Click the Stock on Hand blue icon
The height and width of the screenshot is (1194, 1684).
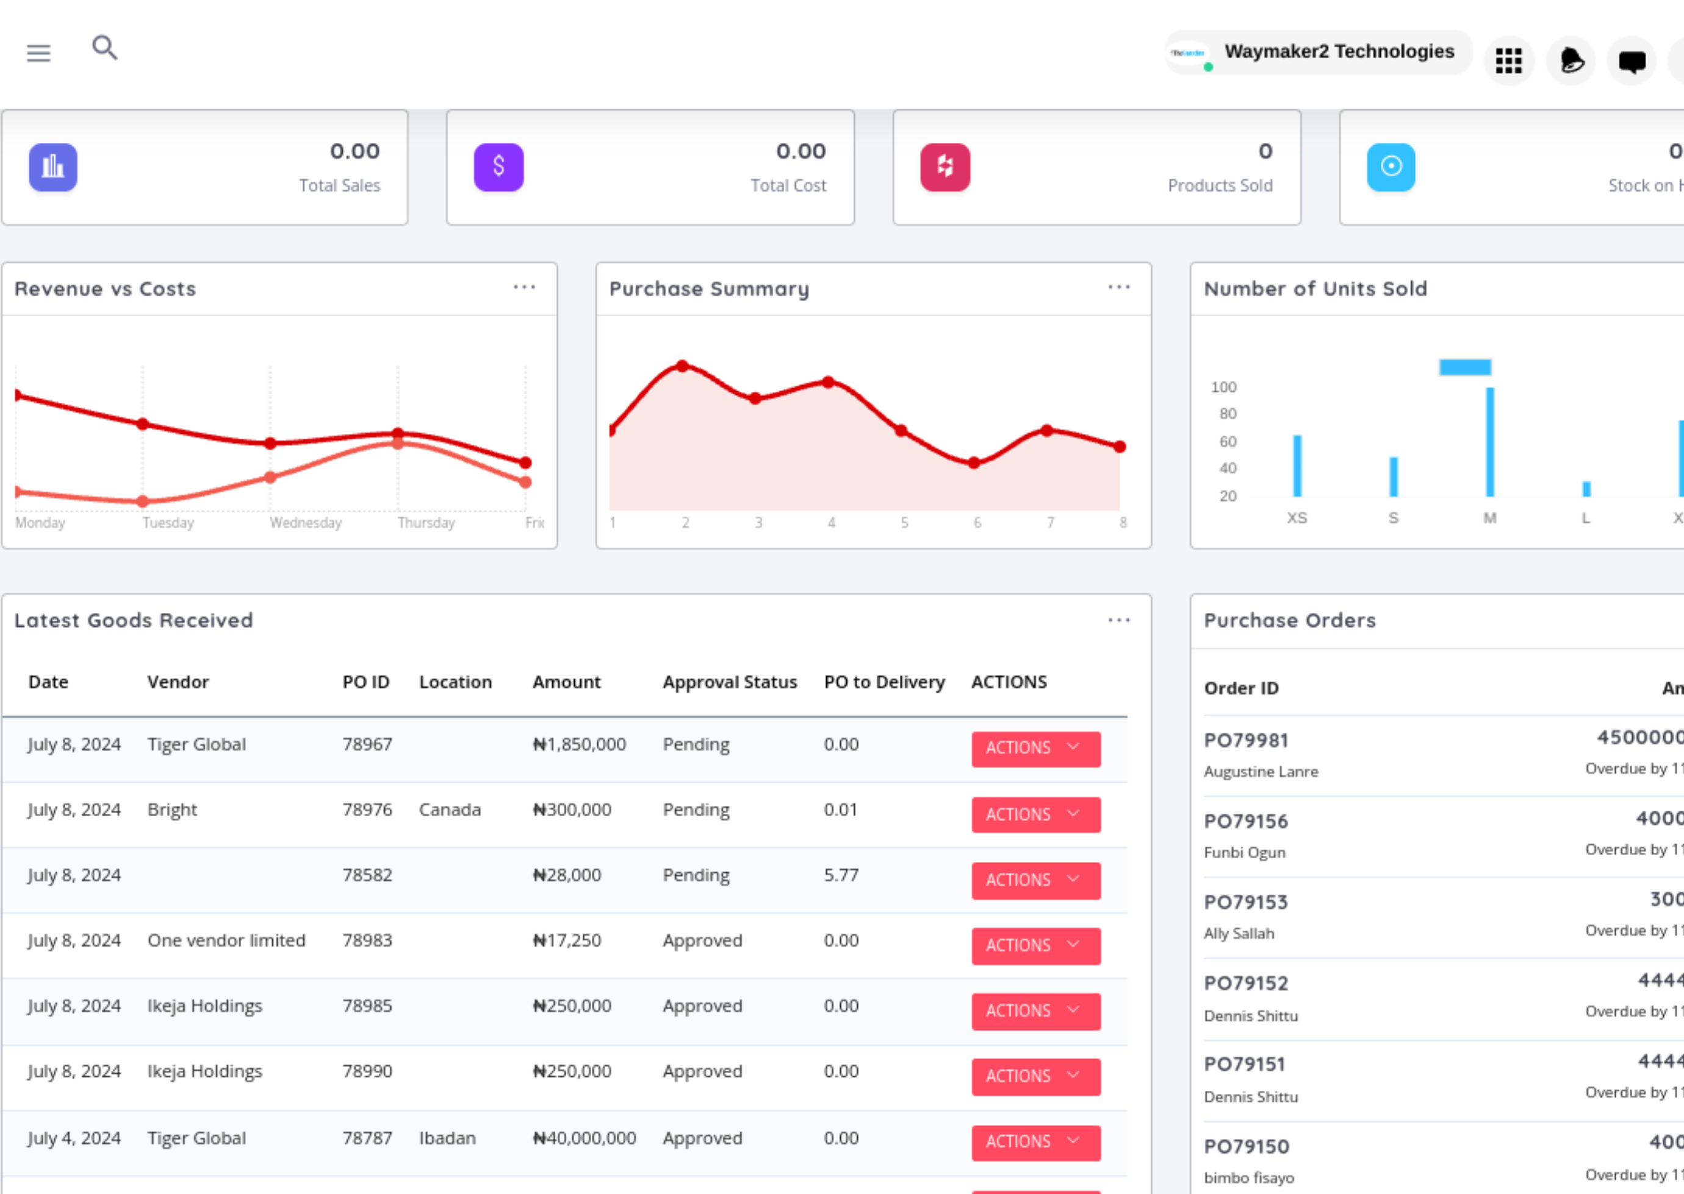pyautogui.click(x=1390, y=167)
